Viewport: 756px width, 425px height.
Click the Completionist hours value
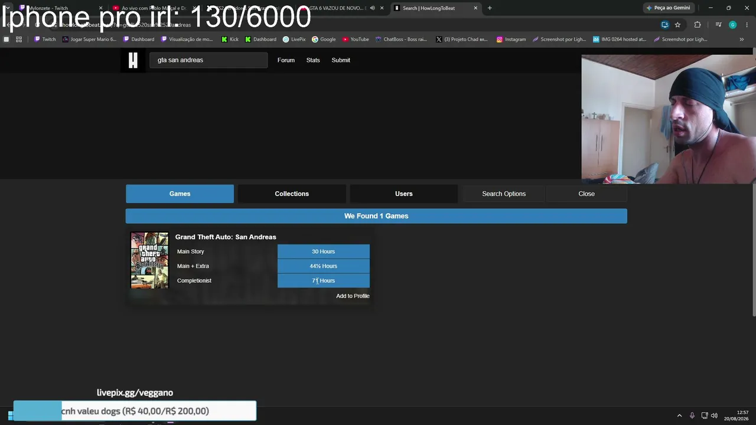click(x=324, y=281)
